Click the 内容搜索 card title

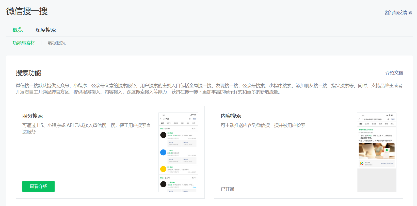coord(231,116)
